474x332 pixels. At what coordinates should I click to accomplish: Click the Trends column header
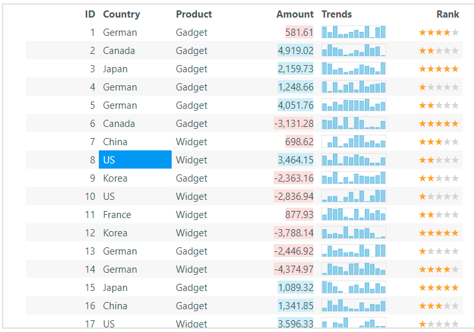337,14
